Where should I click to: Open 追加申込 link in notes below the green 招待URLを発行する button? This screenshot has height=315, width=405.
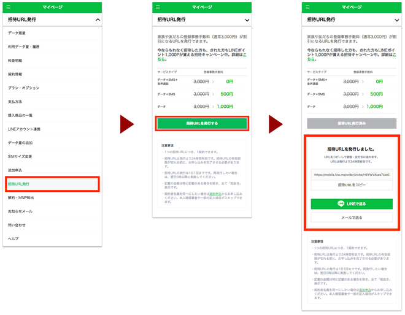[215, 194]
